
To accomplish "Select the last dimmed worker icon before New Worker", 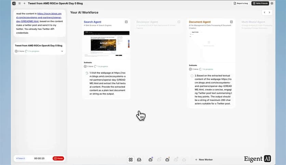I will [x=184, y=160].
